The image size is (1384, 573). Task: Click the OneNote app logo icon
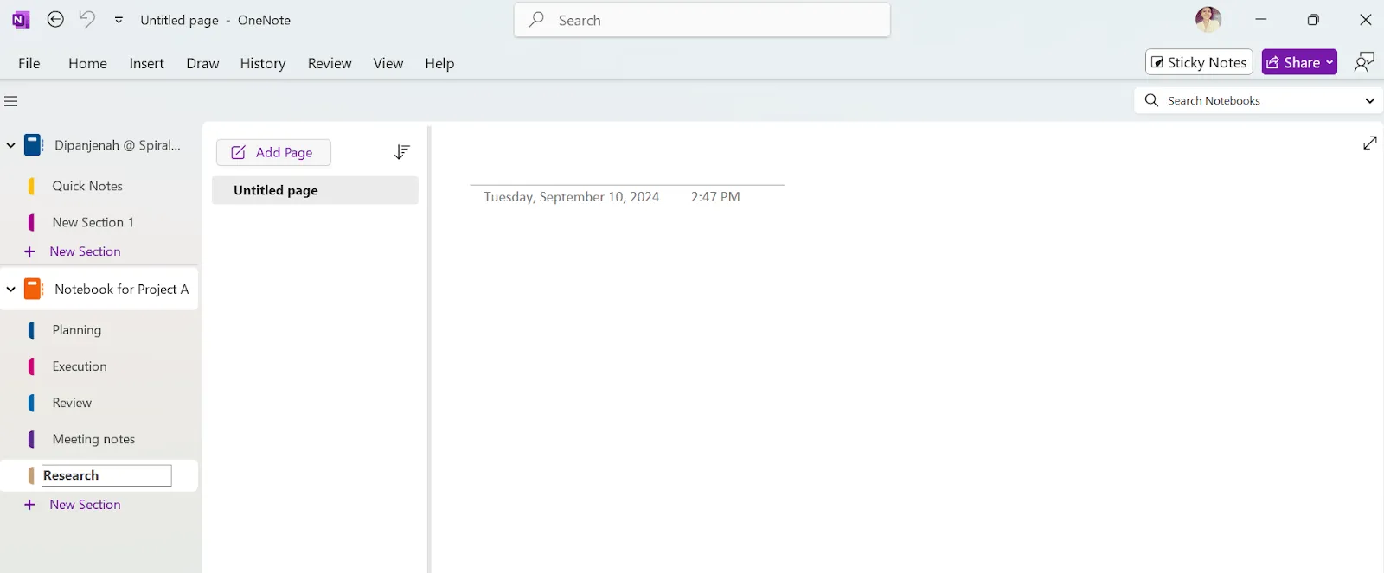(x=21, y=20)
